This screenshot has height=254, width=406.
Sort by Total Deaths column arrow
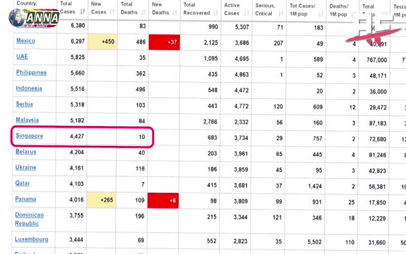click(x=143, y=12)
